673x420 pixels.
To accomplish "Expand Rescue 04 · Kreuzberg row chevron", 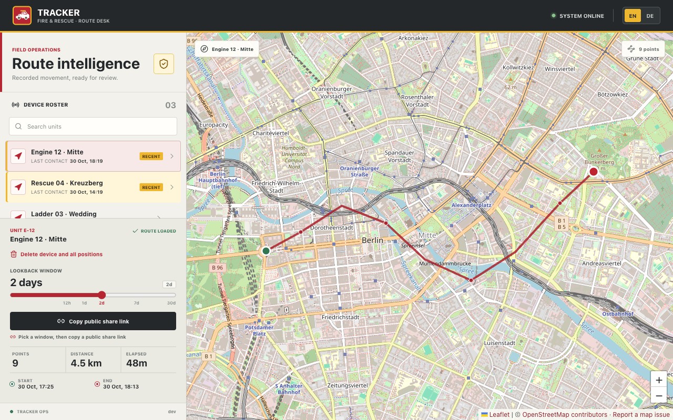I will [172, 187].
